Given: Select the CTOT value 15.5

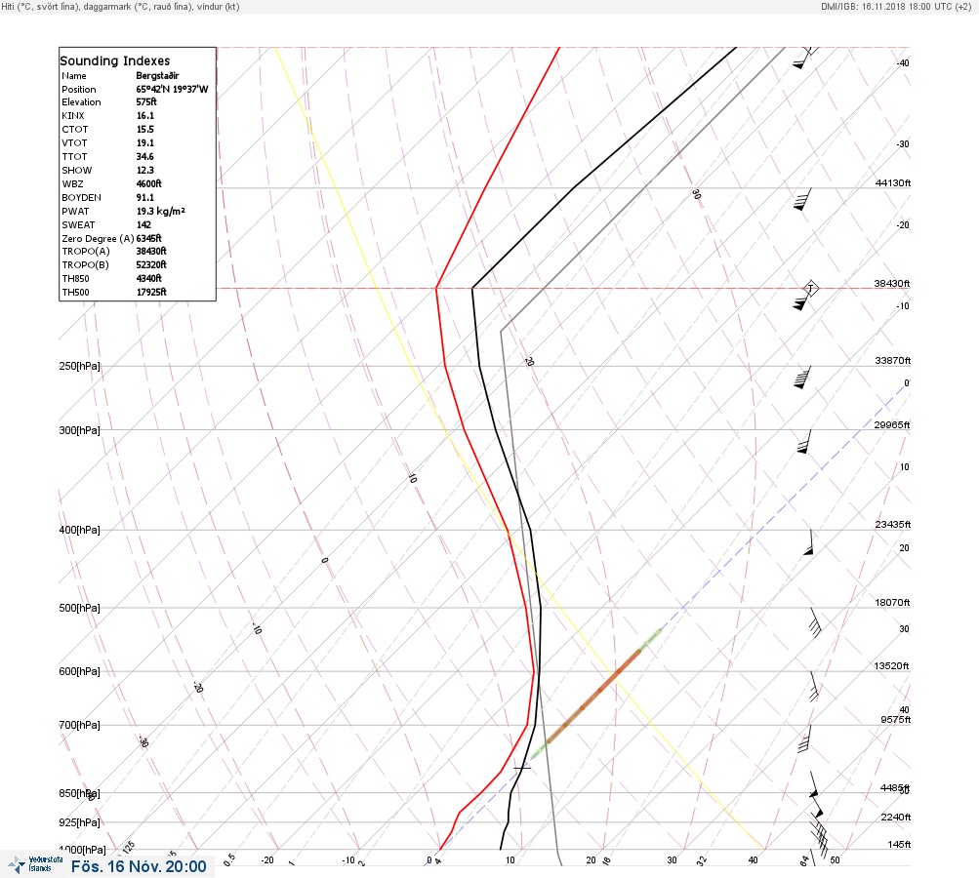Looking at the screenshot, I should tap(145, 129).
